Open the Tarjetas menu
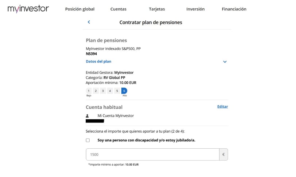Image resolution: width=296 pixels, height=177 pixels. (x=157, y=9)
